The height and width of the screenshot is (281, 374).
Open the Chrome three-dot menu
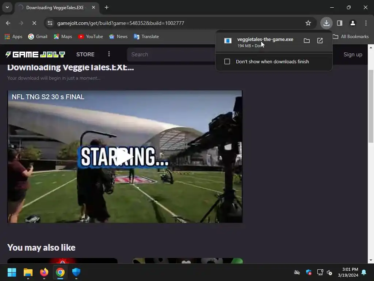pos(366,23)
